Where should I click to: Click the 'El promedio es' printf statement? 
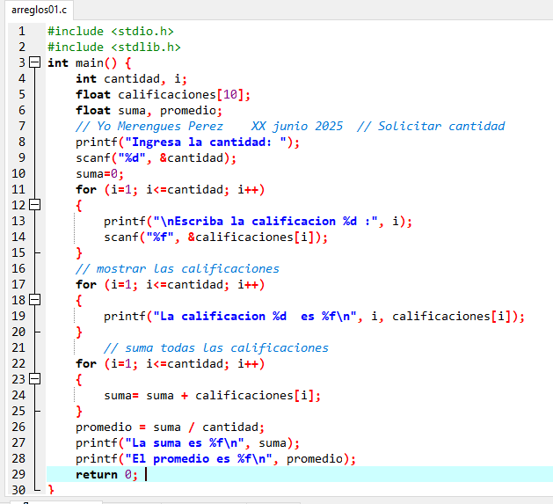215,458
